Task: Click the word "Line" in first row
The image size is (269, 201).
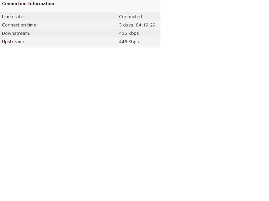Action: (x=6, y=16)
